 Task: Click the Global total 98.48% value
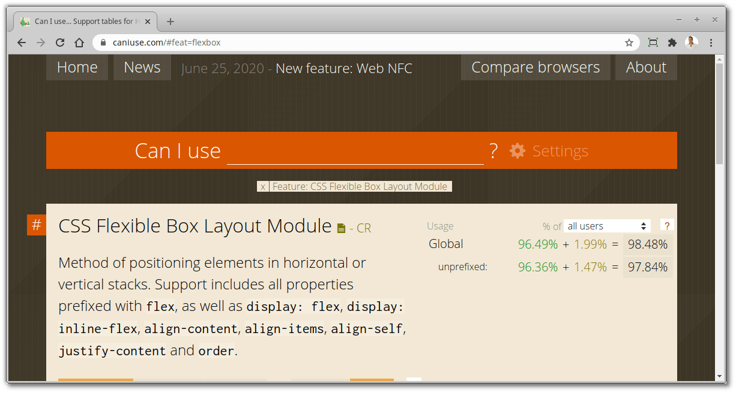coord(648,244)
